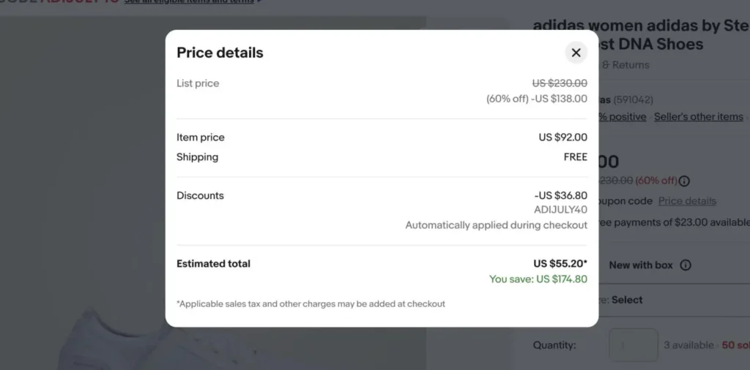Image resolution: width=750 pixels, height=370 pixels.
Task: Open Seller's other items link
Action: coord(698,117)
